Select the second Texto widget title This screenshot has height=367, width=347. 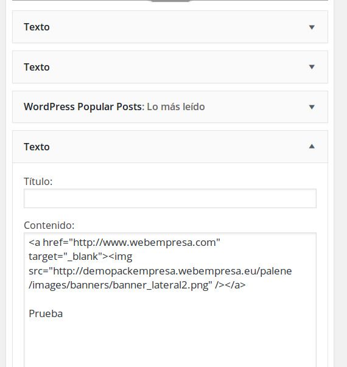(x=37, y=67)
